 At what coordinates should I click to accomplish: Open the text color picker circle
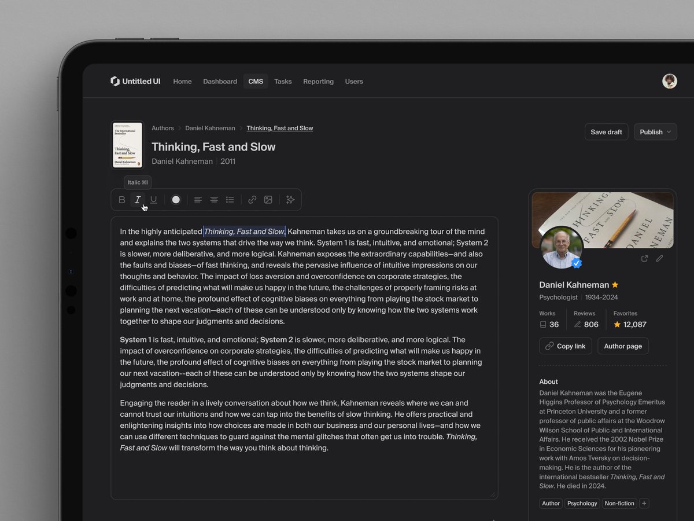176,200
